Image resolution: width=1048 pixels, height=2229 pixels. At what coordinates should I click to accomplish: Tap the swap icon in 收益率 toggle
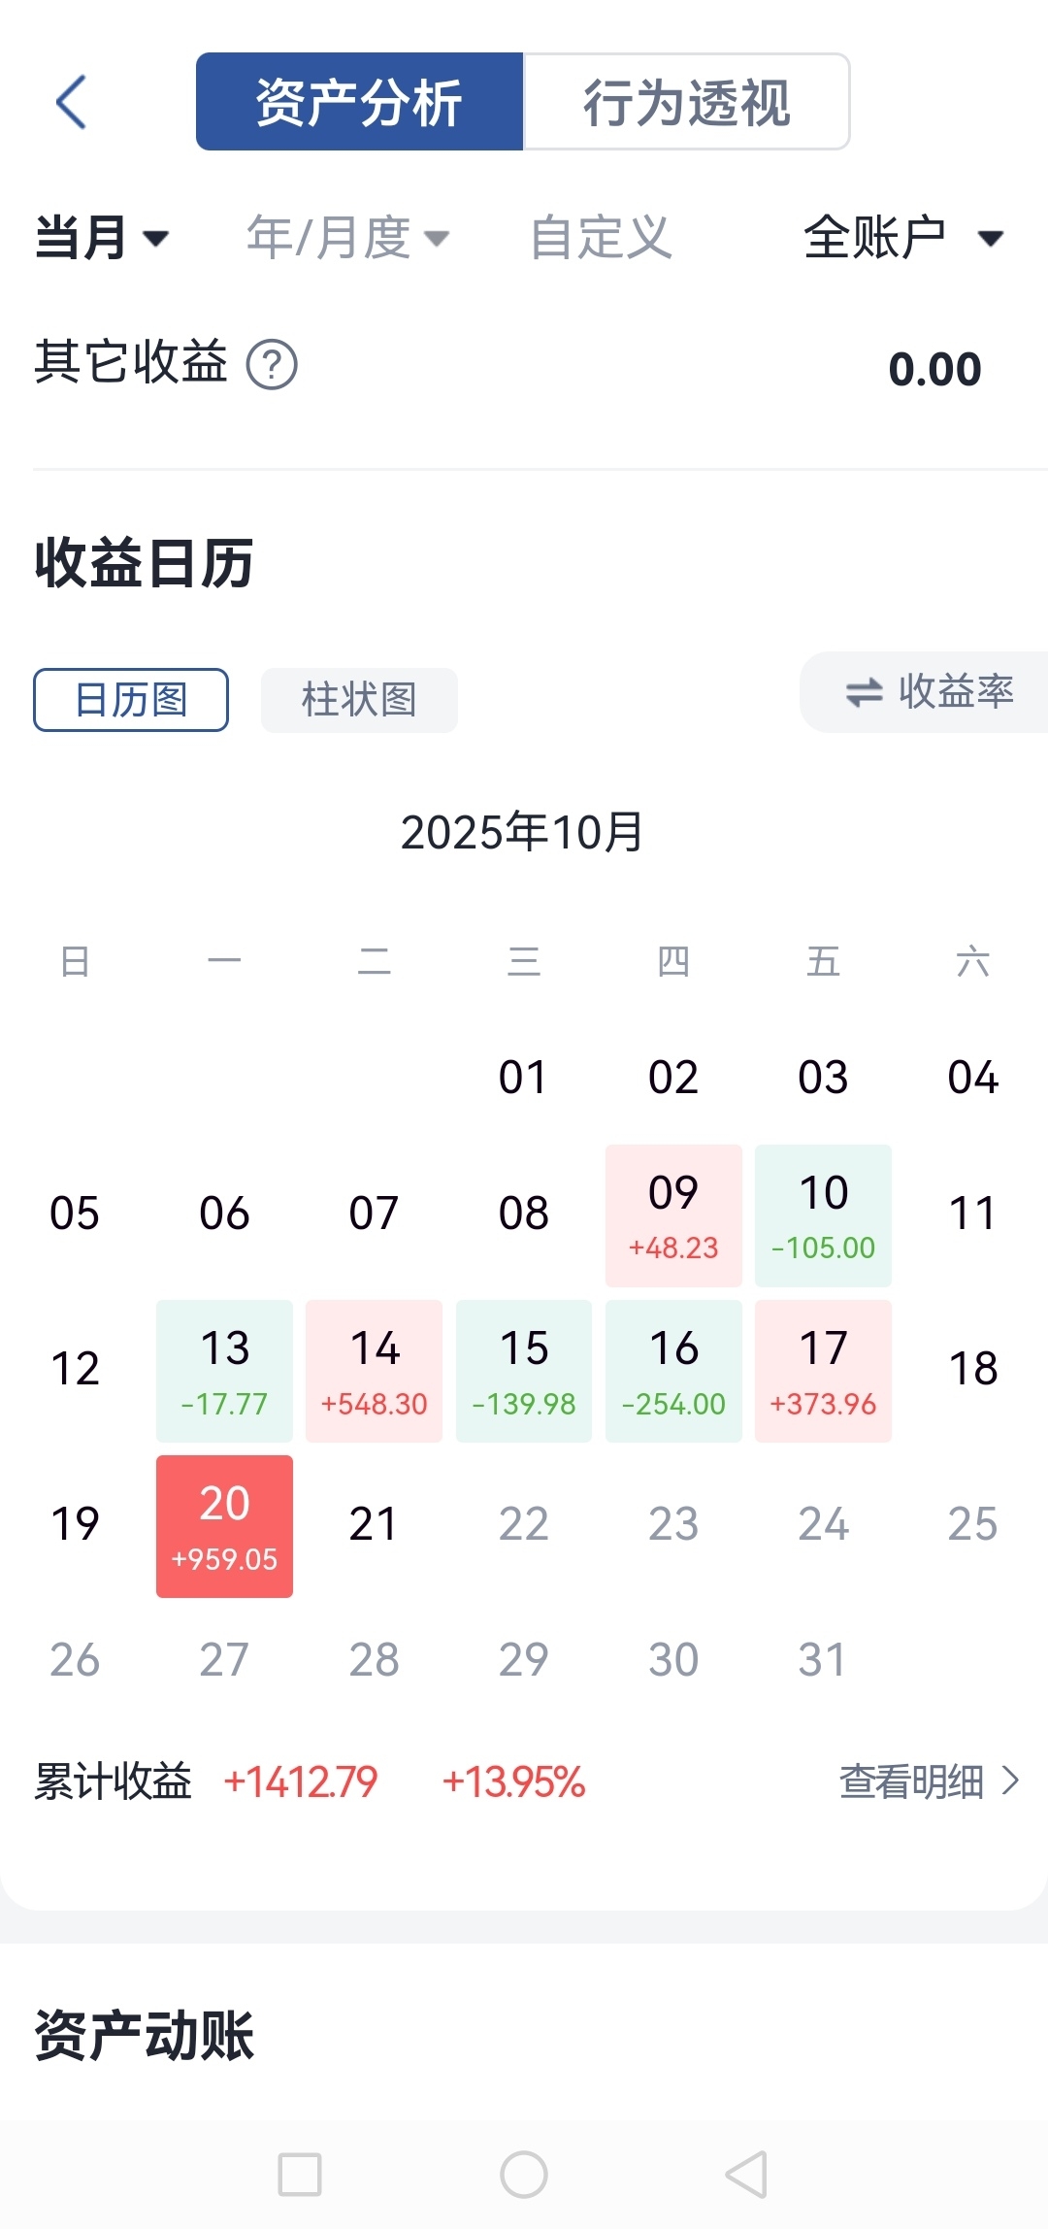pos(864,692)
